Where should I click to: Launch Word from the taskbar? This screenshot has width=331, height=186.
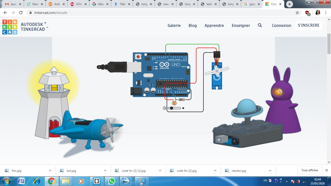(x=21, y=181)
